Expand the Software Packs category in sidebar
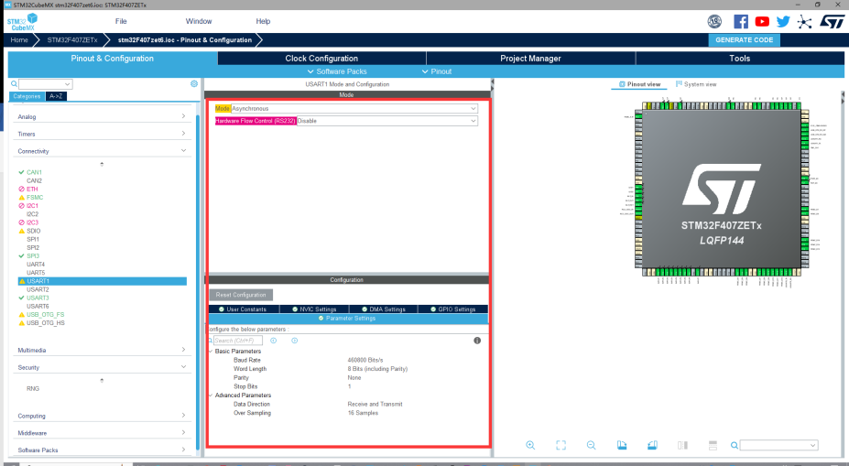This screenshot has width=849, height=466. click(x=102, y=450)
